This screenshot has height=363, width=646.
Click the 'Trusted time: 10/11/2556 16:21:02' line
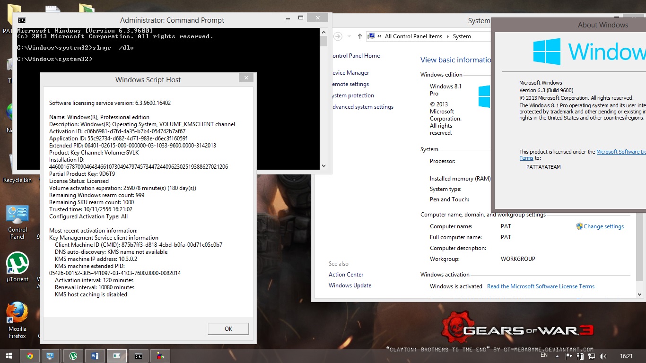91,209
